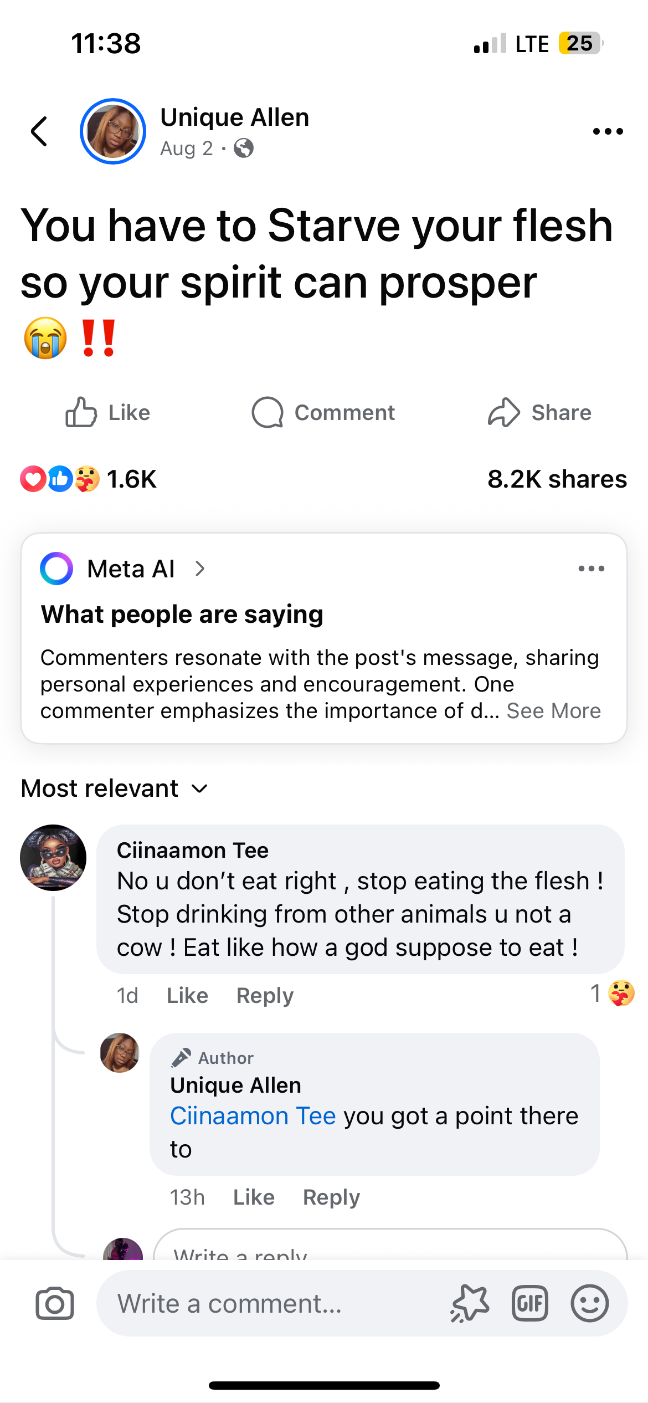The width and height of the screenshot is (648, 1403).
Task: Tap the Comment action on post
Action: [323, 413]
